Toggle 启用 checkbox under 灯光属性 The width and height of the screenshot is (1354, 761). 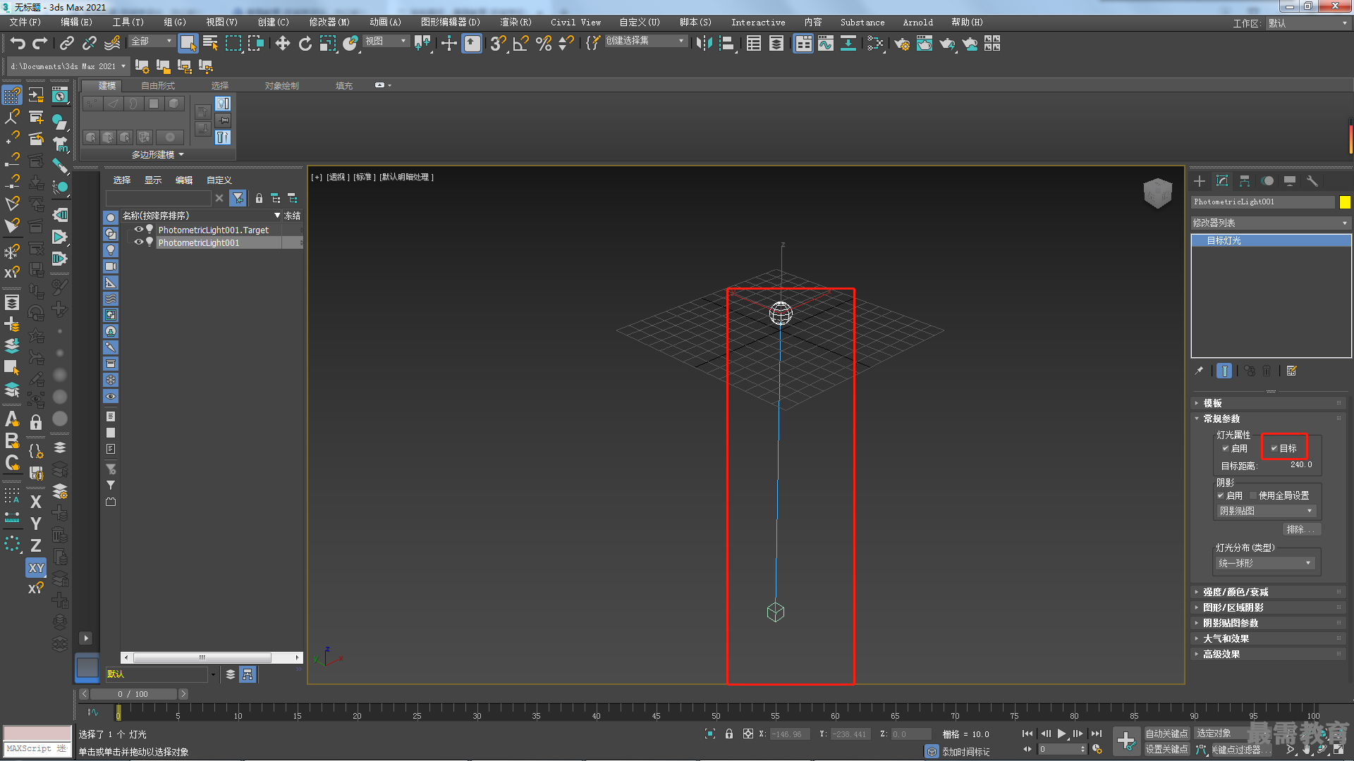tap(1226, 448)
